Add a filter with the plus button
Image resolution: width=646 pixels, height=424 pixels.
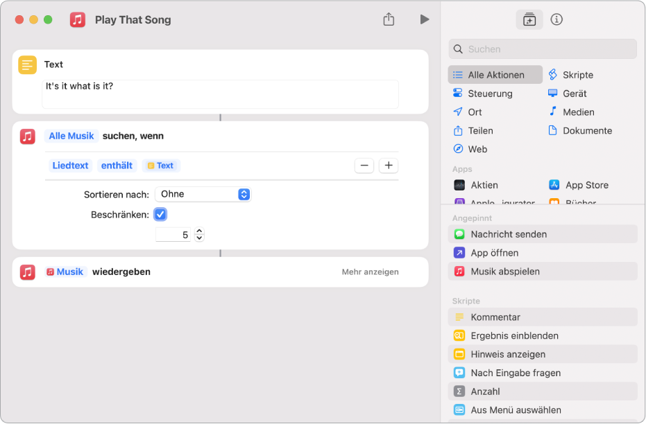[x=389, y=166]
